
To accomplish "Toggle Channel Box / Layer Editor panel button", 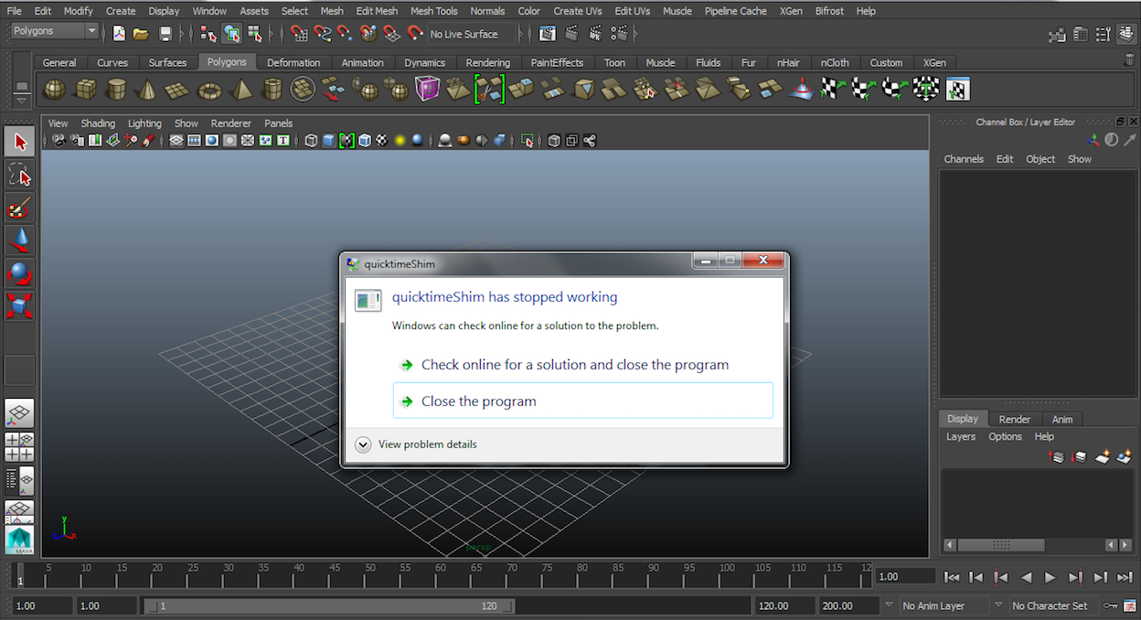I will coord(1126,35).
